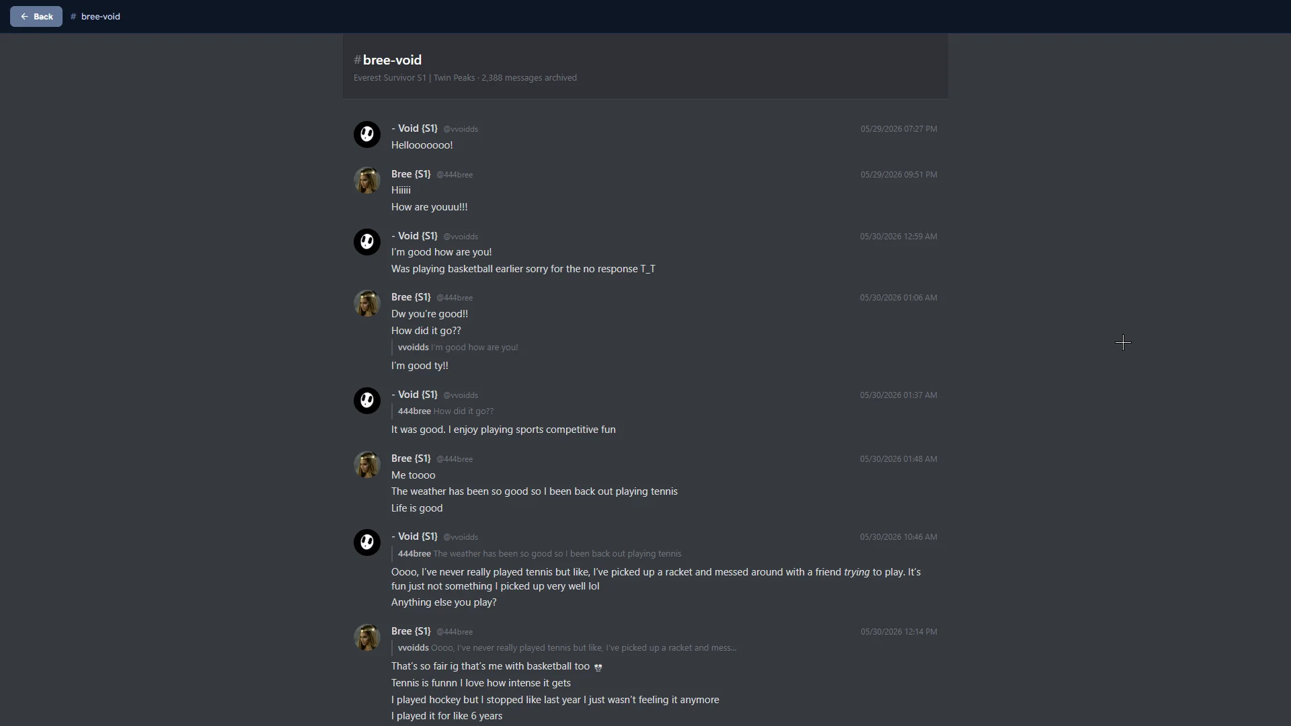Screen dimensions: 1291x726
Task: Click Void's avatar on the tennis racket reply
Action: (x=367, y=542)
